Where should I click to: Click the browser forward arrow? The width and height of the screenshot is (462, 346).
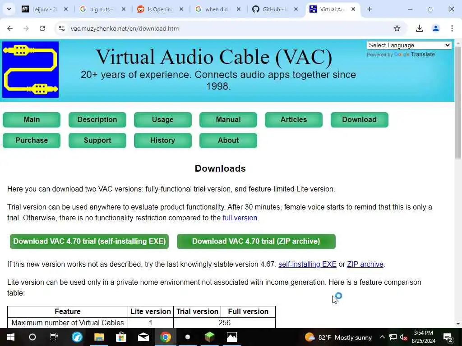tap(26, 28)
